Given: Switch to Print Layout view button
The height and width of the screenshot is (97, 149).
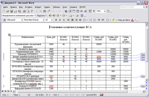Looking at the screenshot, I should coord(8,91).
